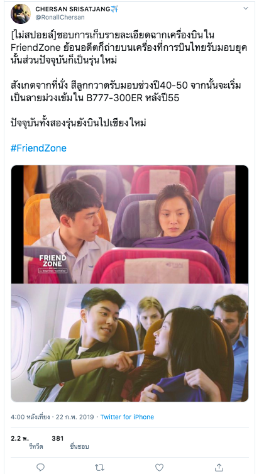Click the airplane emoji beside the name
The height and width of the screenshot is (474, 259).
114,9
